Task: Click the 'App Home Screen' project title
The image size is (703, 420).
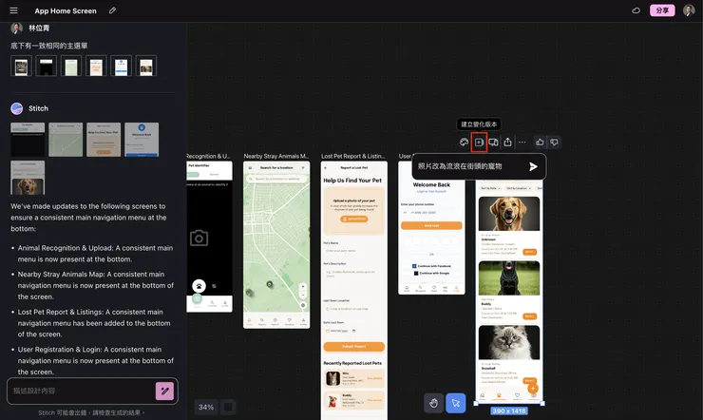Action: click(66, 10)
